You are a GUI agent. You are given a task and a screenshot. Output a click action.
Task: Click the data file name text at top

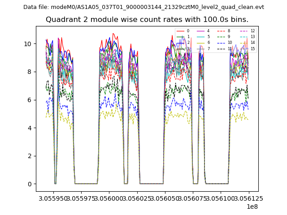click(x=143, y=7)
